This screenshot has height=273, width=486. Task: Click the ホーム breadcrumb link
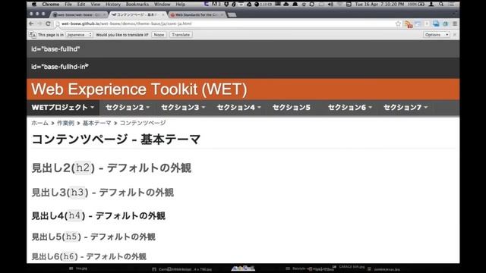(40, 123)
